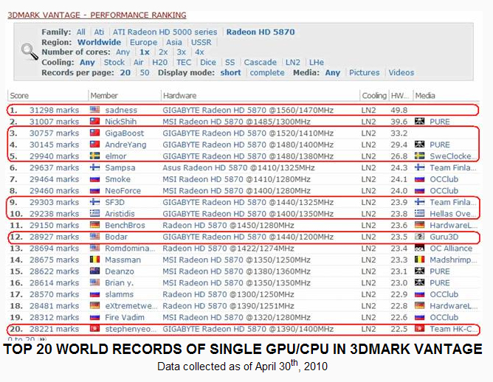Click the Madshrimp media flag icon
This screenshot has height=382, width=493.
(419, 260)
